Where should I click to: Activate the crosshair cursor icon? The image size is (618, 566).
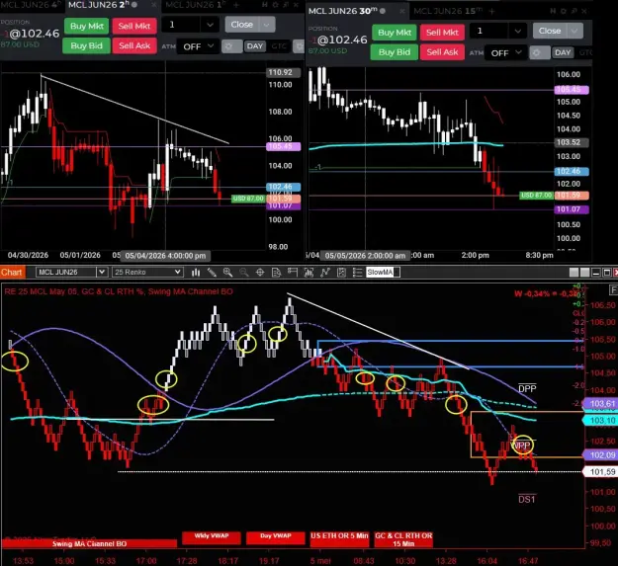[260, 272]
